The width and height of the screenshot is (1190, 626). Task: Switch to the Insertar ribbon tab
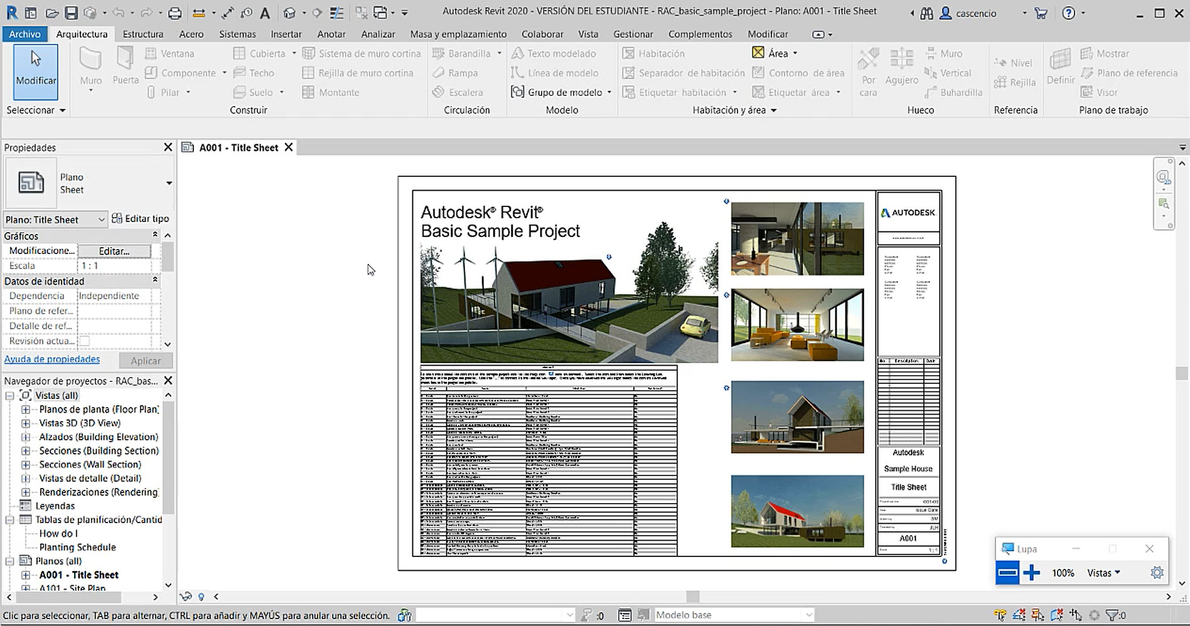coord(286,34)
